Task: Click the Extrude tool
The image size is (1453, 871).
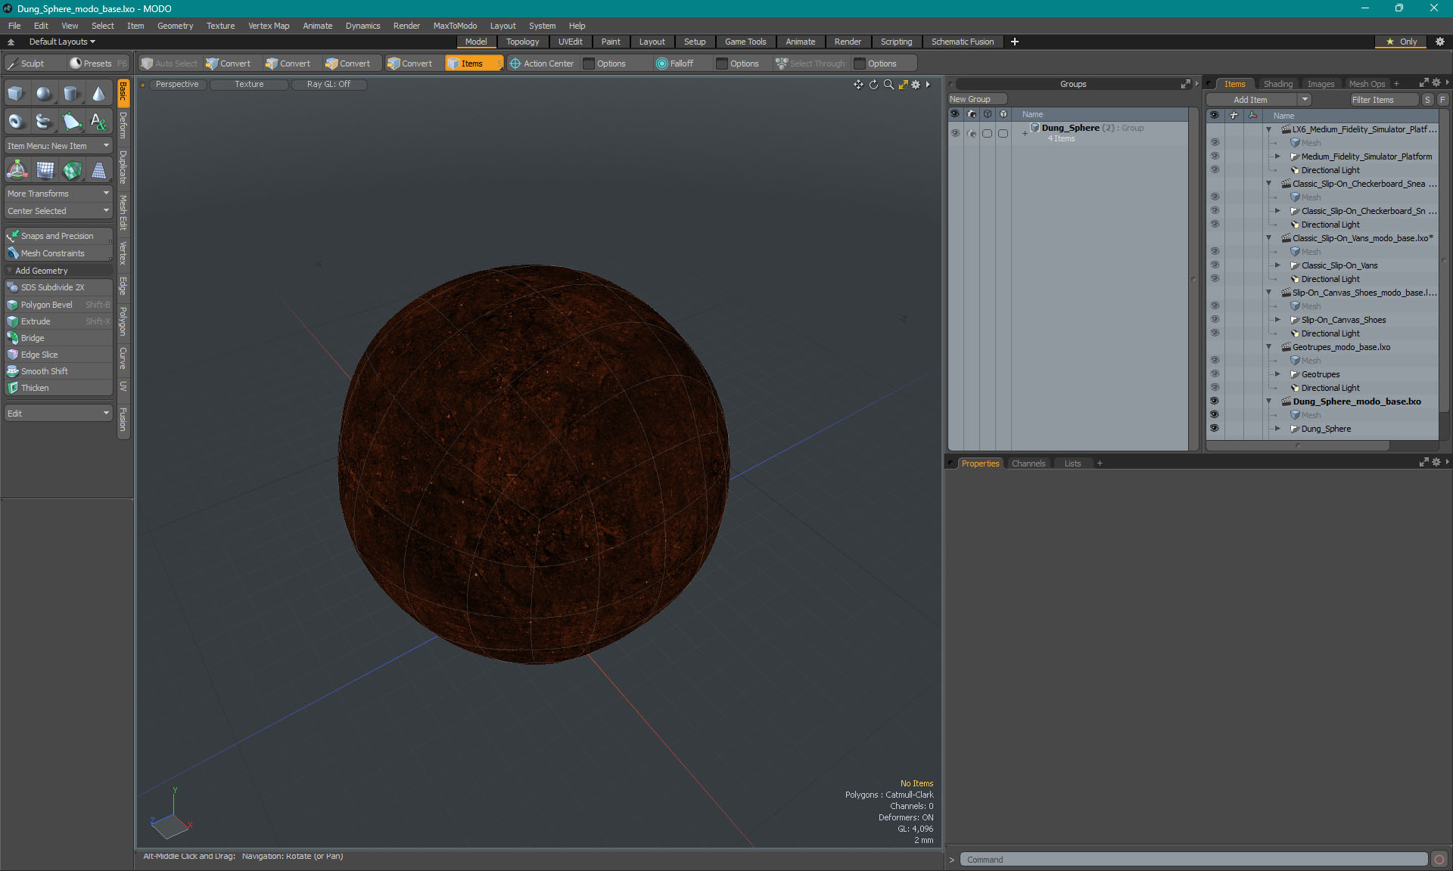Action: tap(58, 321)
